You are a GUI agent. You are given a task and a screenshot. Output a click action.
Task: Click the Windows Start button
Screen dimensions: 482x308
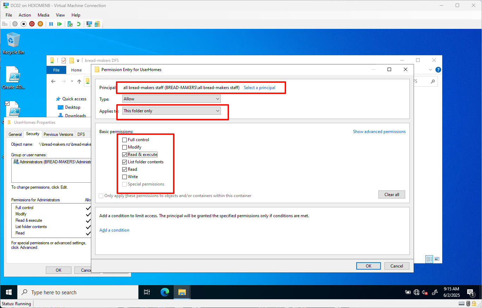9,292
